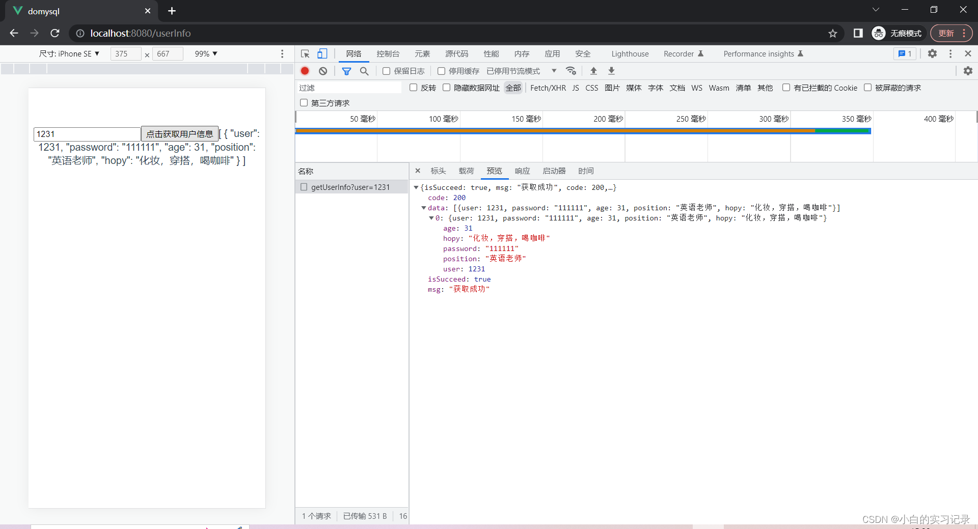The height and width of the screenshot is (529, 978).
Task: Toggle blocked Cookie checkbox
Action: click(786, 88)
